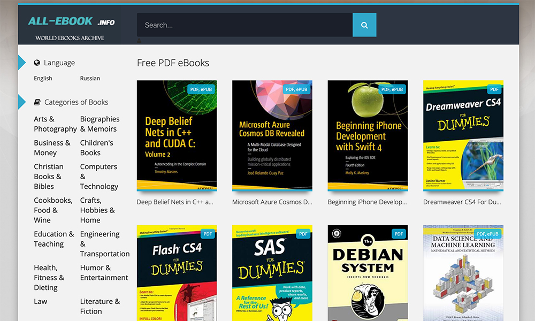
Task: Switch language to Russian
Action: (90, 78)
